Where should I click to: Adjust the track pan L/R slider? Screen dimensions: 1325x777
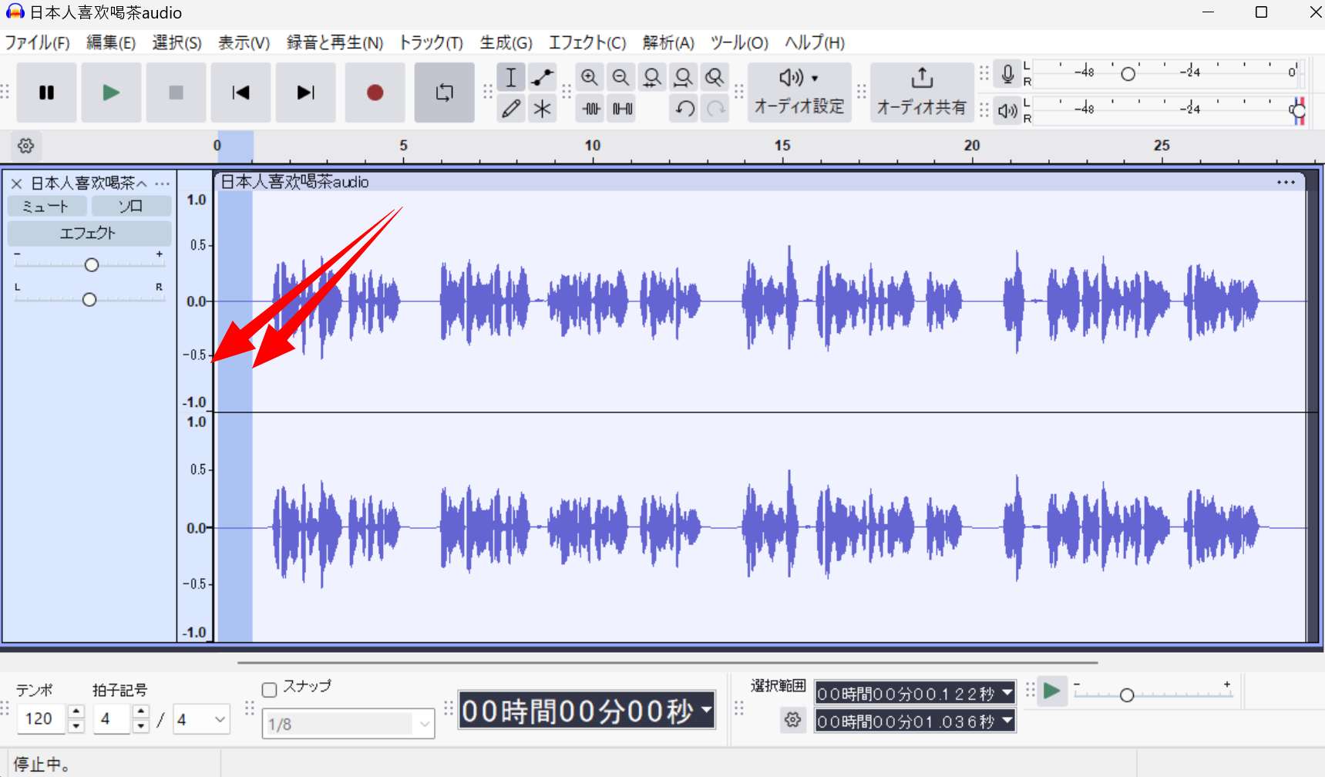[89, 299]
